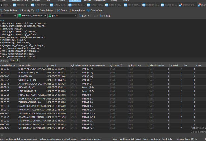The height and width of the screenshot is (141, 206).
Task: Open Create Chart
Action: [x=95, y=11]
